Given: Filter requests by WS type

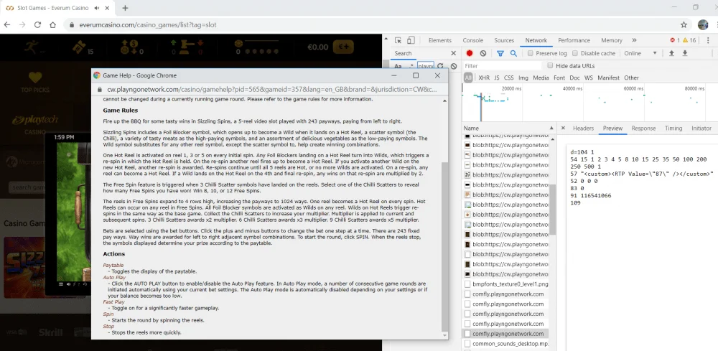Looking at the screenshot, I should pyautogui.click(x=589, y=78).
